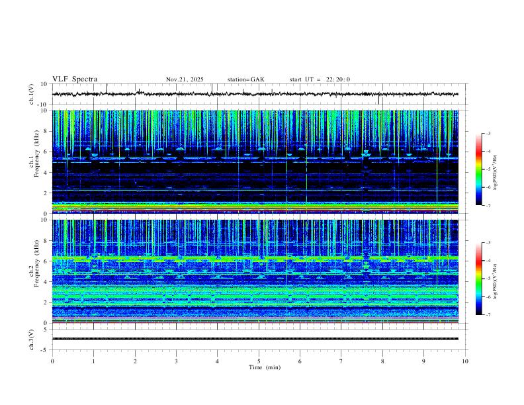Click time axis tick label "1" at bottom

point(93,361)
